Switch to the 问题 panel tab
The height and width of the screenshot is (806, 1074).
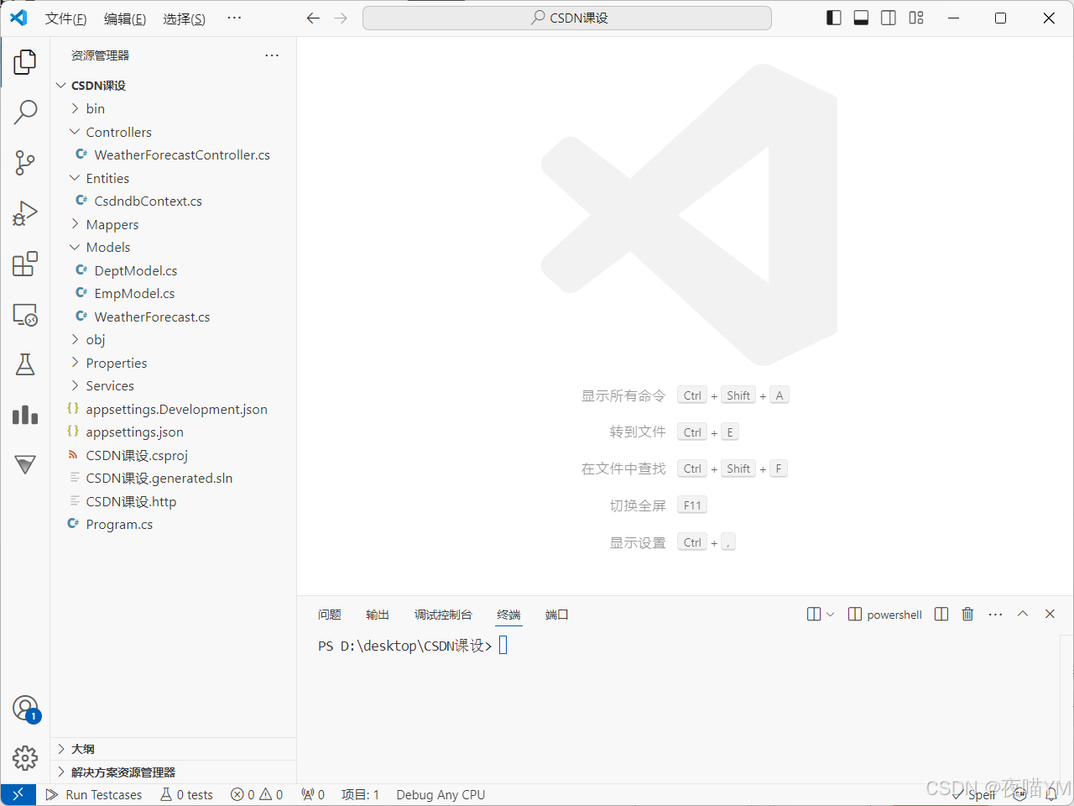(x=330, y=615)
